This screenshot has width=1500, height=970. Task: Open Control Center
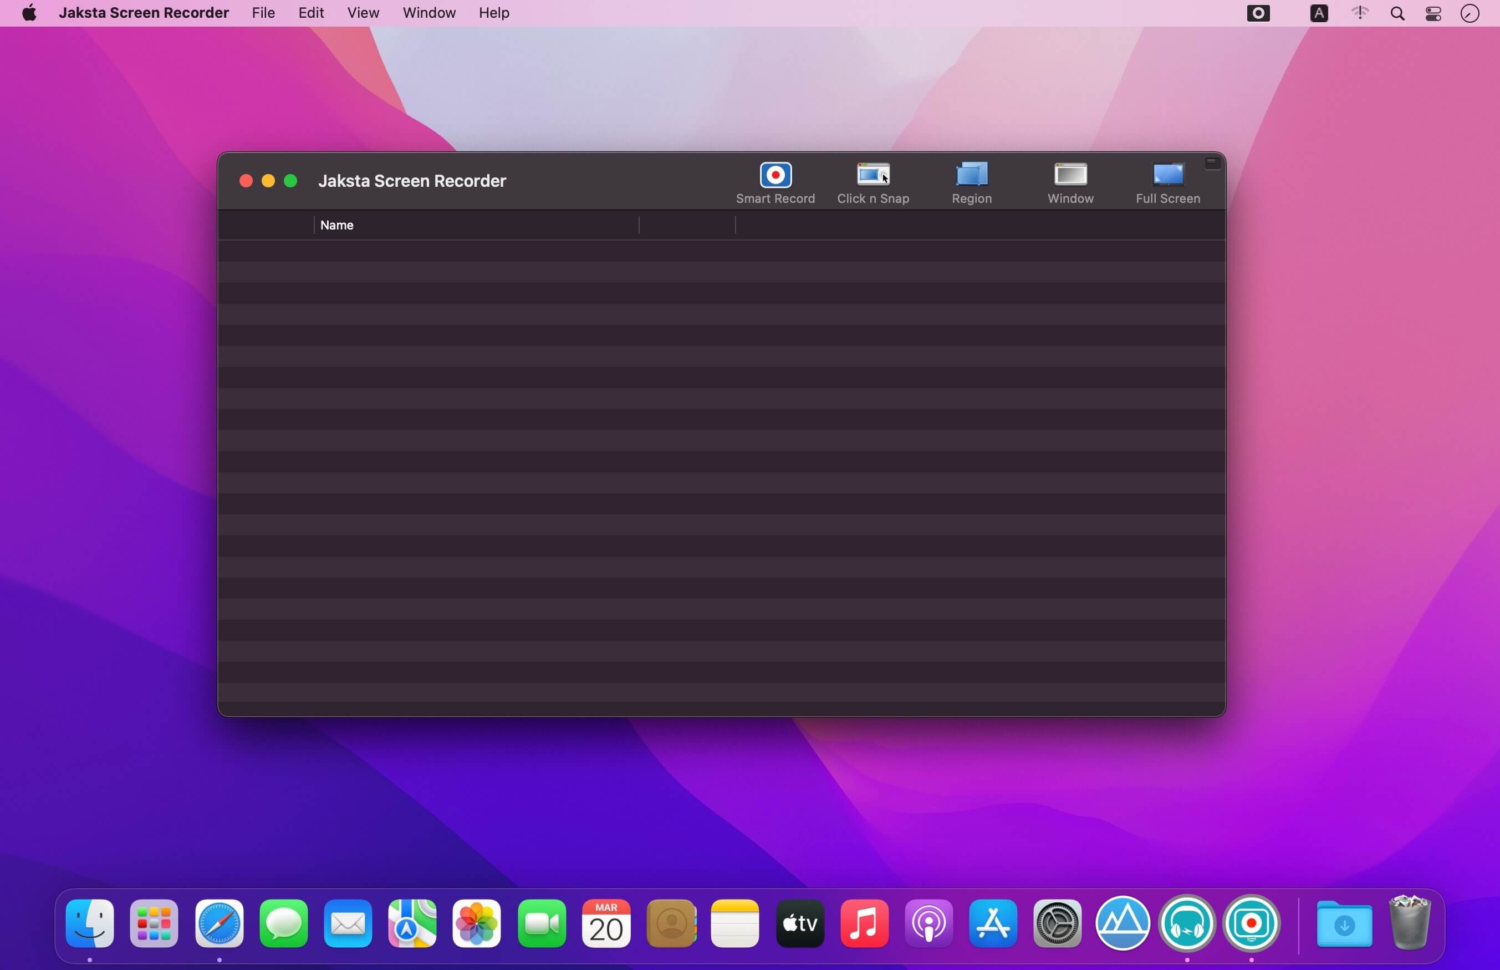(x=1433, y=13)
